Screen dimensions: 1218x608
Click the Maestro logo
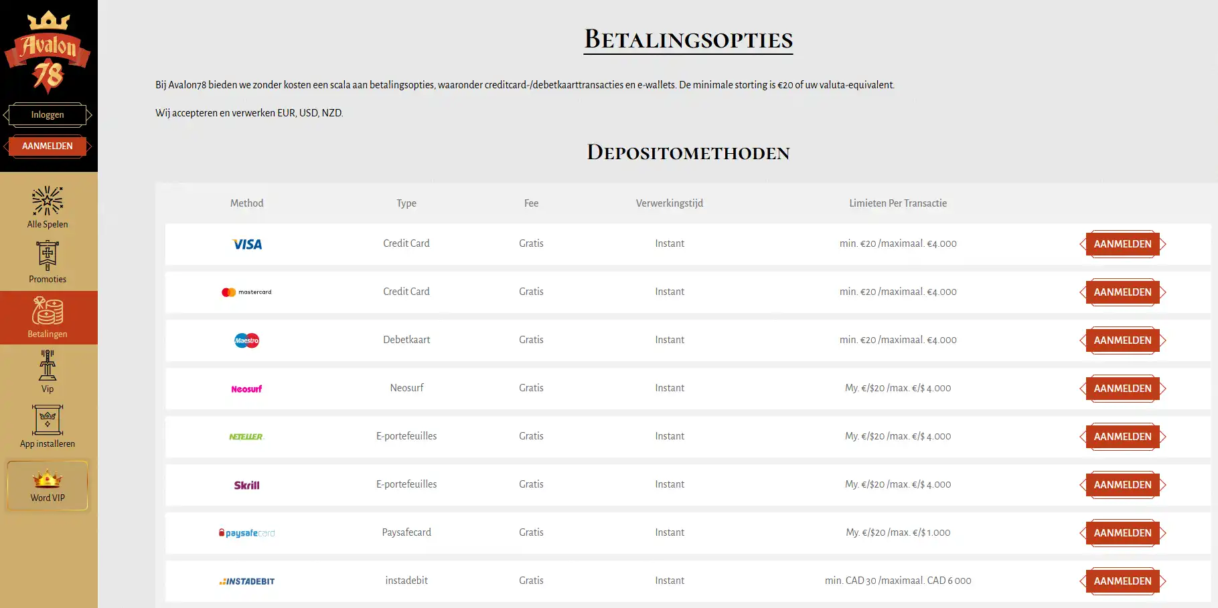[x=247, y=340]
